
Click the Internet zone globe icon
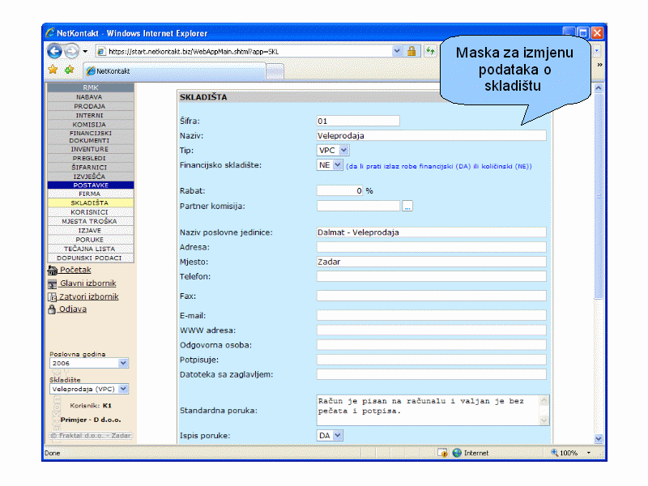coord(457,453)
